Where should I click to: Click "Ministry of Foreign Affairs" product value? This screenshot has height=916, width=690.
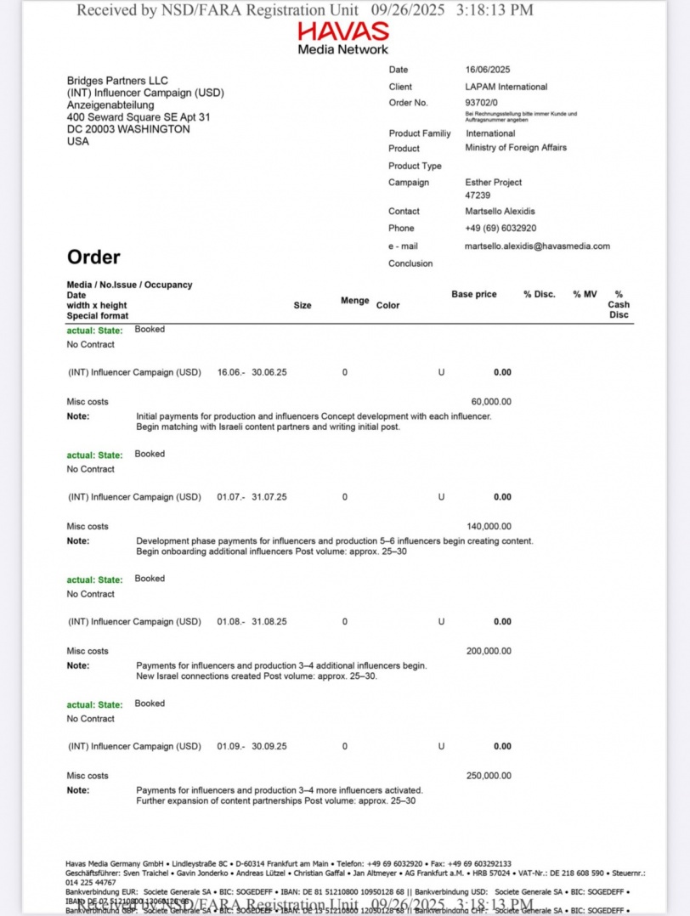click(x=515, y=148)
